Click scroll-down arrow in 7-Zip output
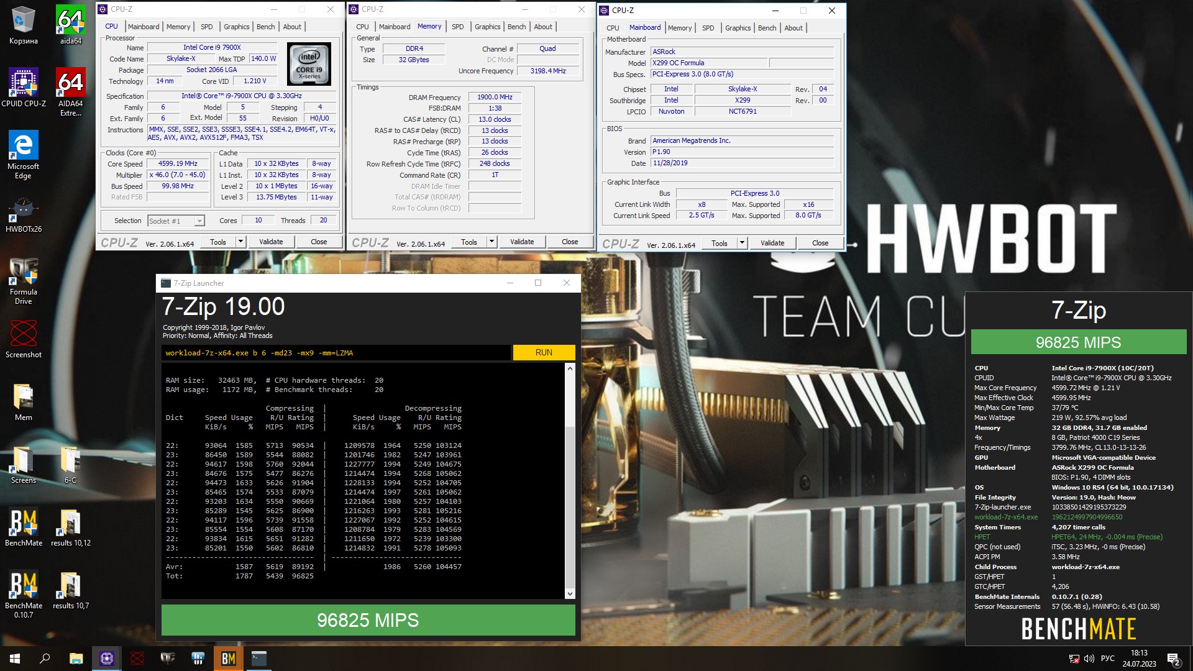 point(570,594)
